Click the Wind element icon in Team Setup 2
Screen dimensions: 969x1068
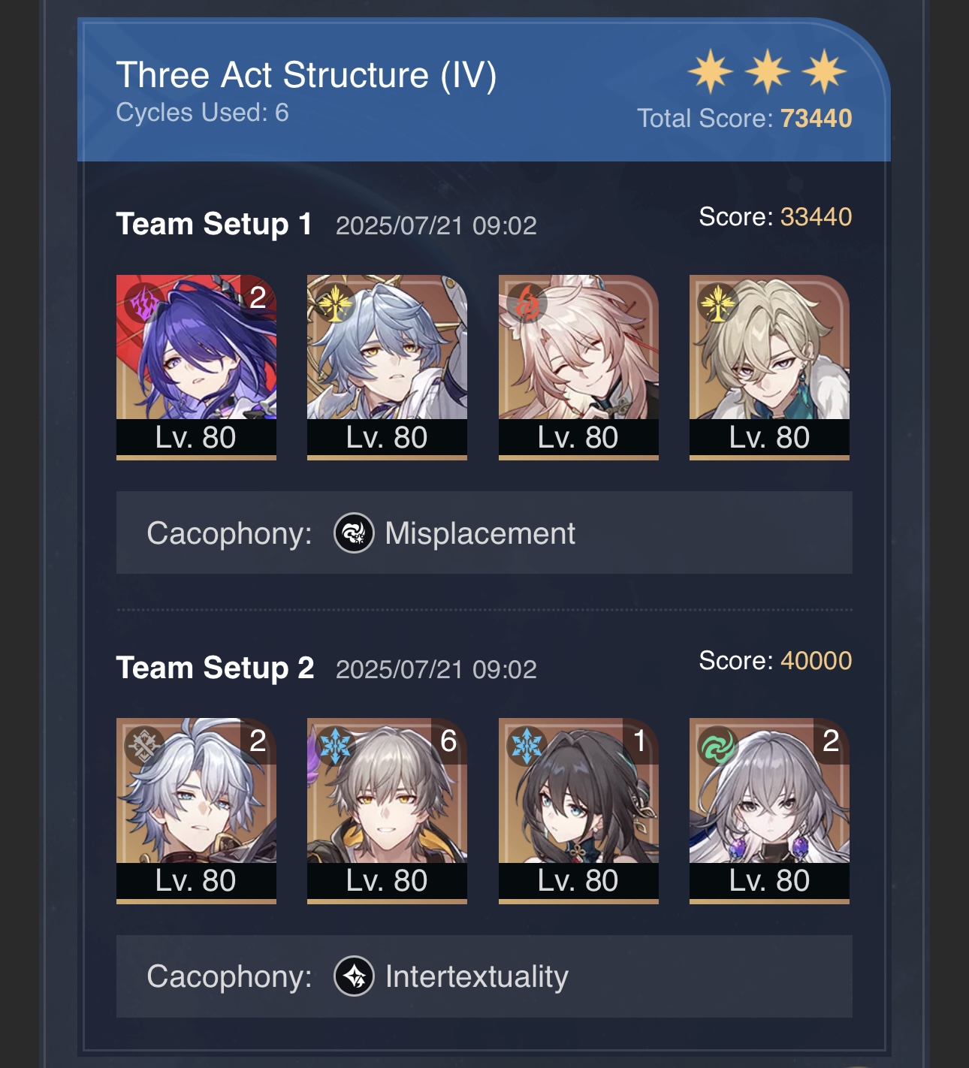717,747
